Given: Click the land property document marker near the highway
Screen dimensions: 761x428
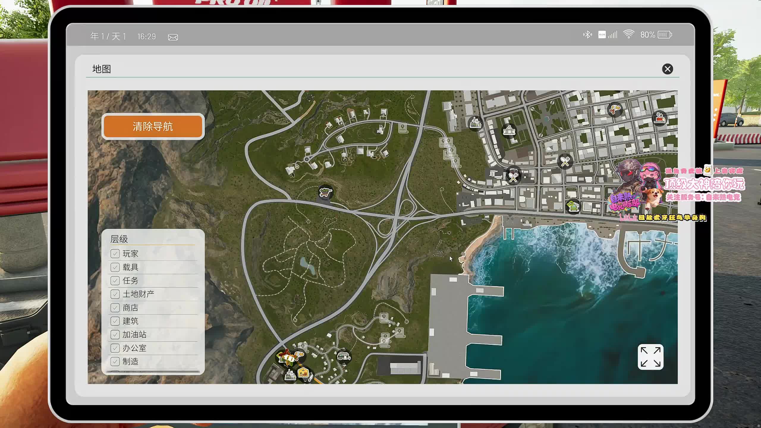Looking at the screenshot, I should [402, 128].
